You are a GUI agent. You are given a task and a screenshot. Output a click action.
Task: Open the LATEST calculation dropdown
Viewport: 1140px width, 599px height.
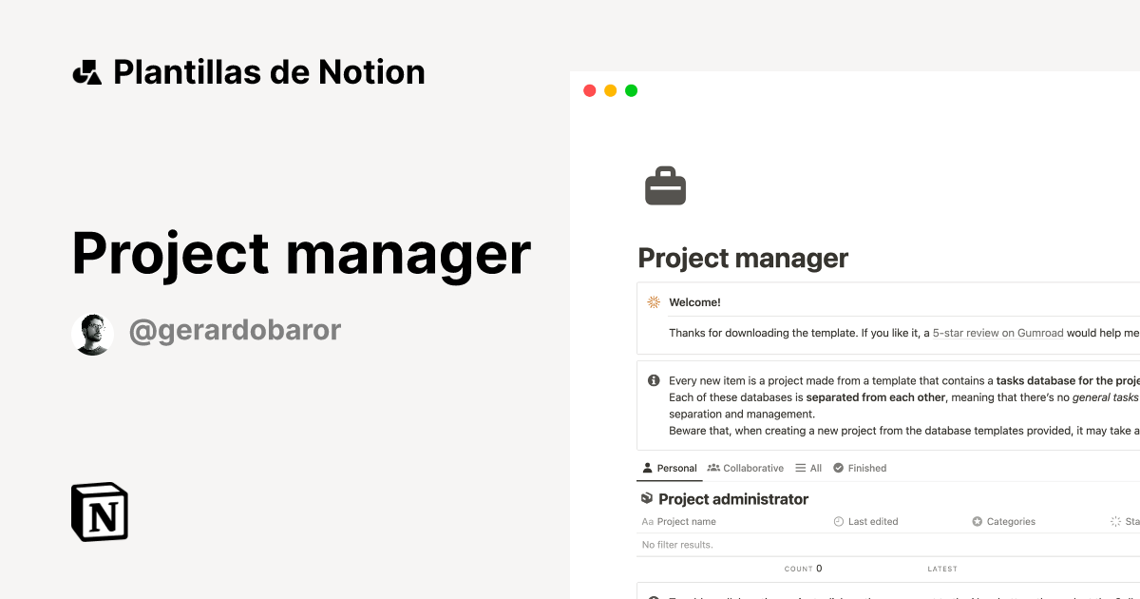942,568
